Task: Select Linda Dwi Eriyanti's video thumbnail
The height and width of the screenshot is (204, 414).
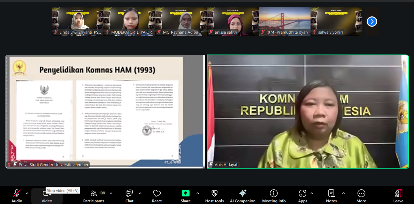Action: (x=78, y=21)
